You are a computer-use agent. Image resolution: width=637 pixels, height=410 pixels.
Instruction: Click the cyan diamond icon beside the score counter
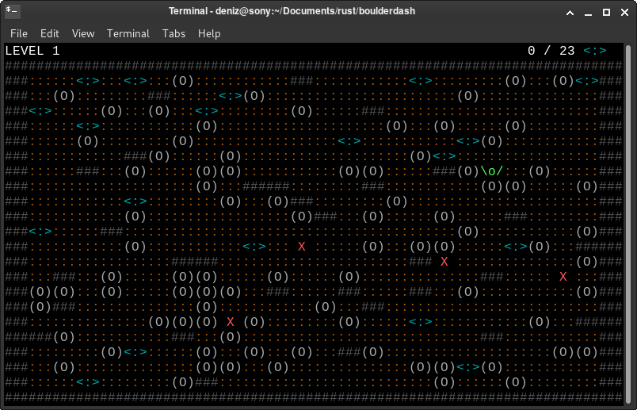coord(595,51)
